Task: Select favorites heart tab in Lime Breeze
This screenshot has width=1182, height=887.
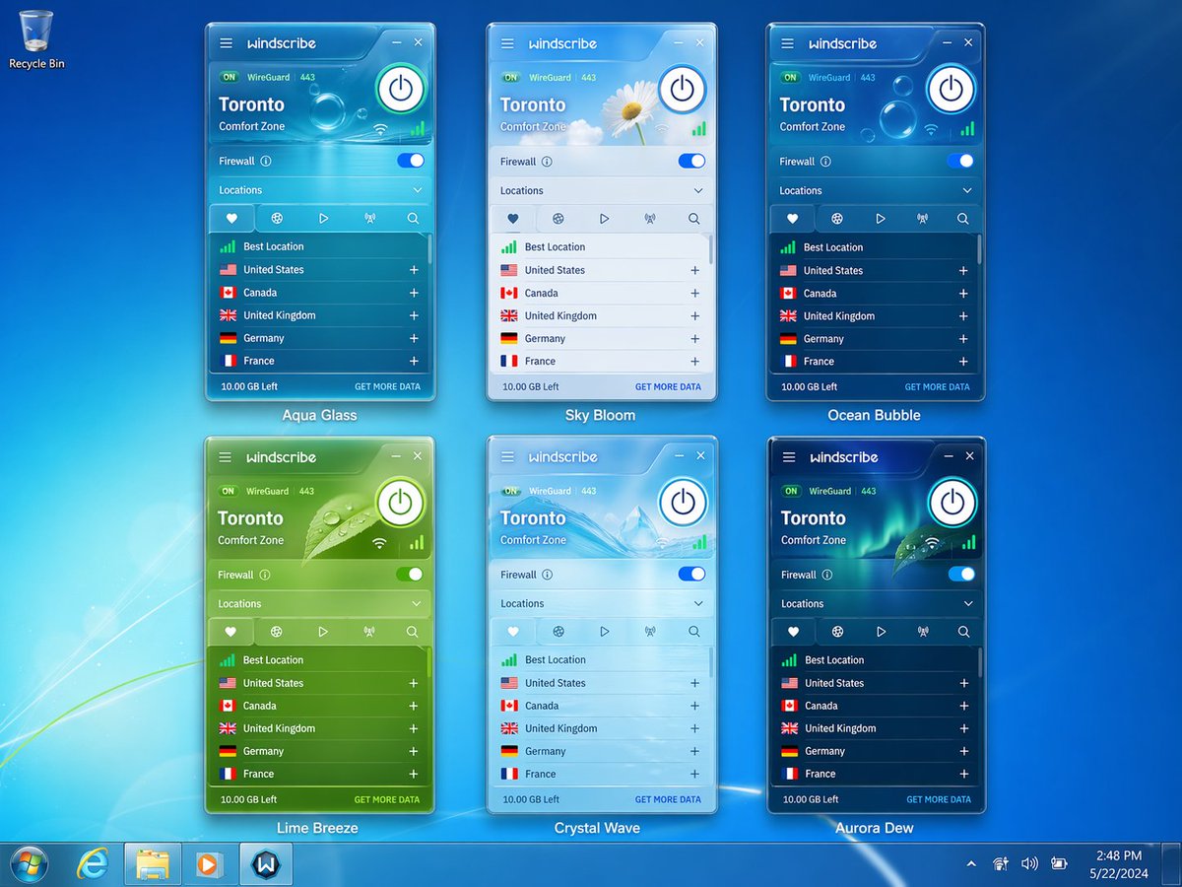Action: coord(230,632)
